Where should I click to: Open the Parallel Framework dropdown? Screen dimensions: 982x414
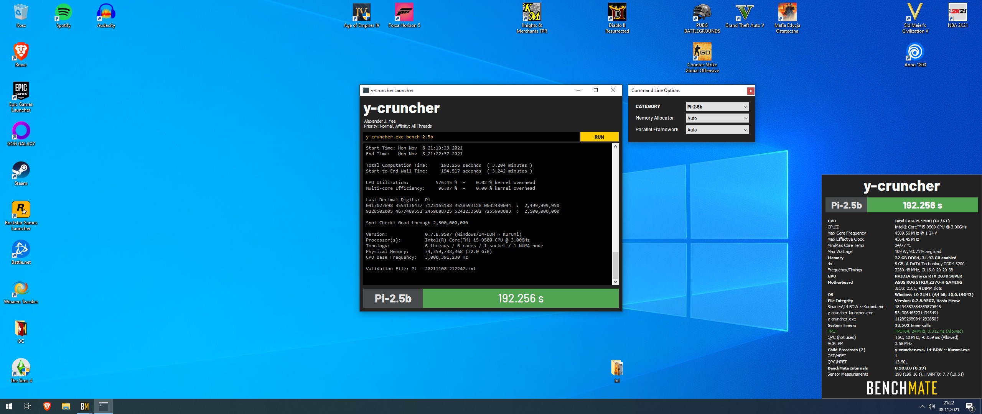coord(717,130)
